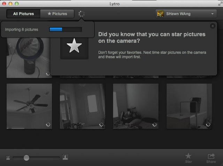Viewport: 223px width, 166px height.
Task: Switch to the All Pictures tab
Action: point(23,14)
